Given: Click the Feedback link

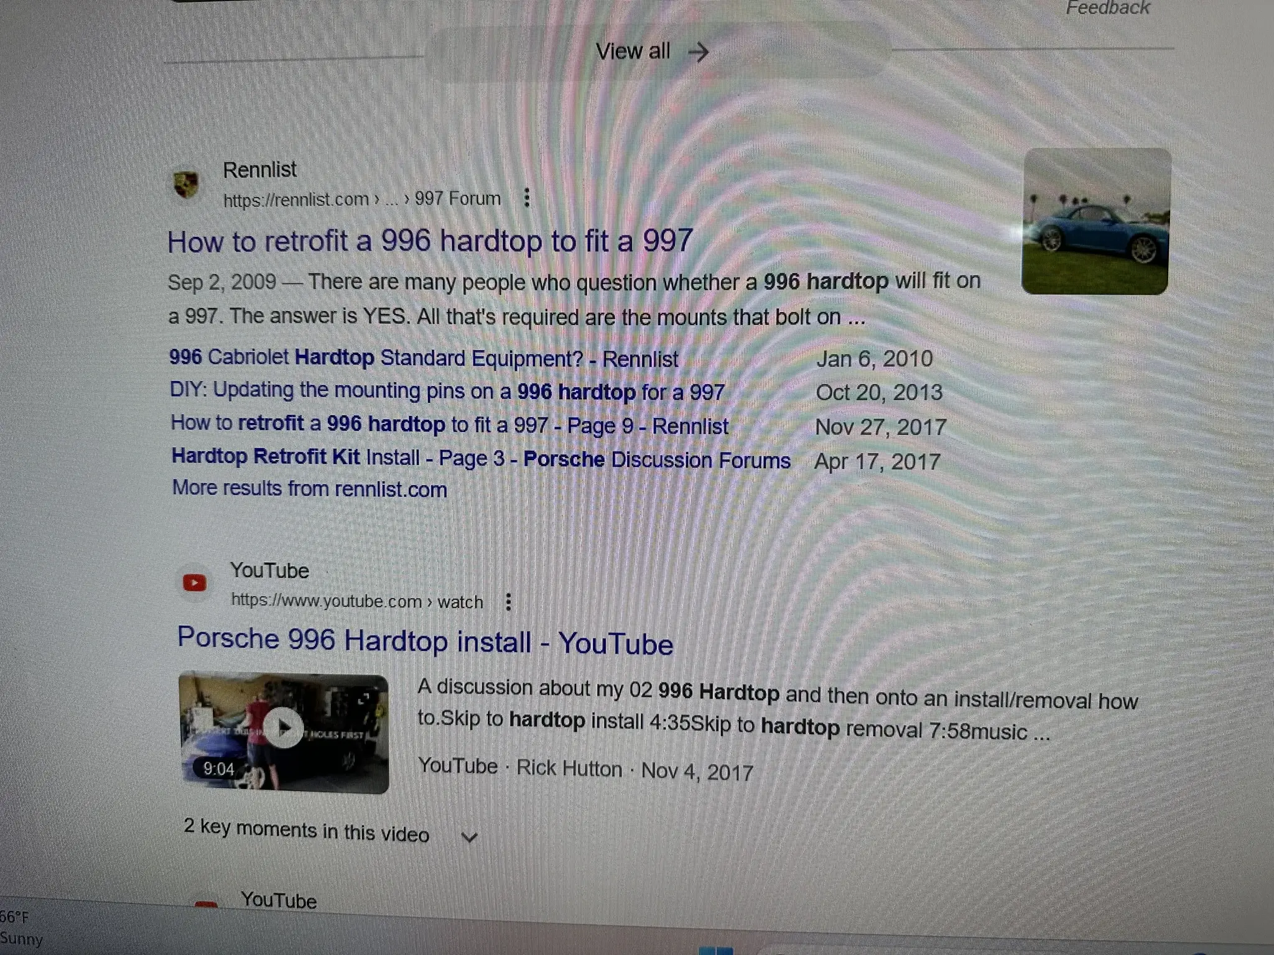Looking at the screenshot, I should tap(1108, 8).
